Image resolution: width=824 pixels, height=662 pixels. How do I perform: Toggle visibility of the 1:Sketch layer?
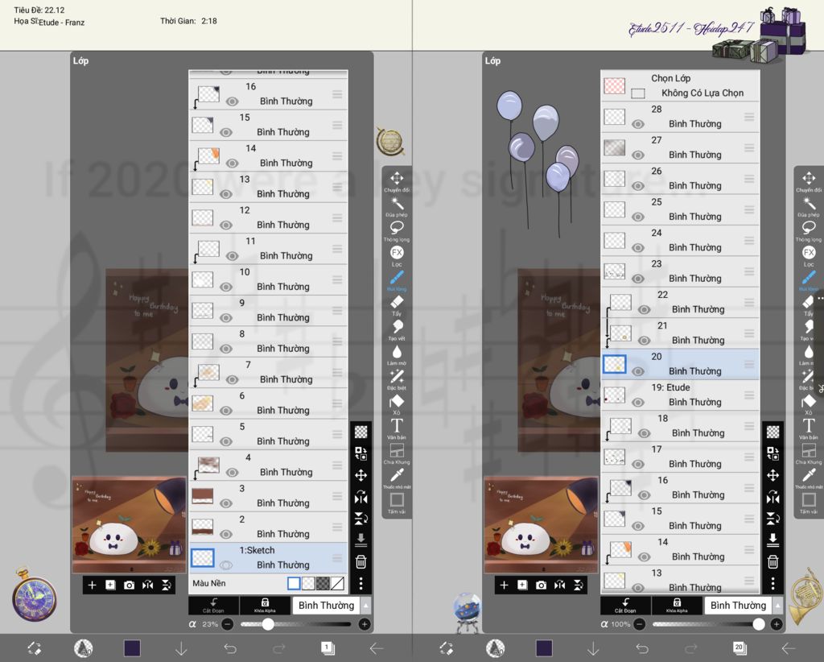coord(226,565)
